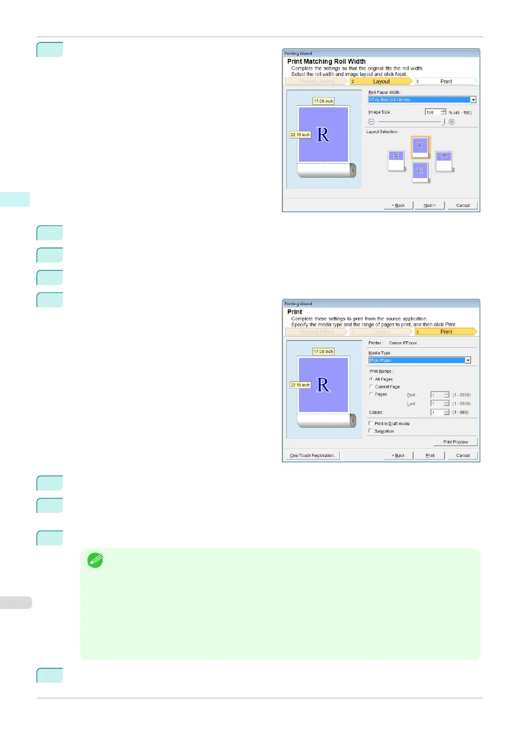Click the First page number stepper
Image resolution: width=520 pixels, height=735 pixels.
tap(446, 395)
